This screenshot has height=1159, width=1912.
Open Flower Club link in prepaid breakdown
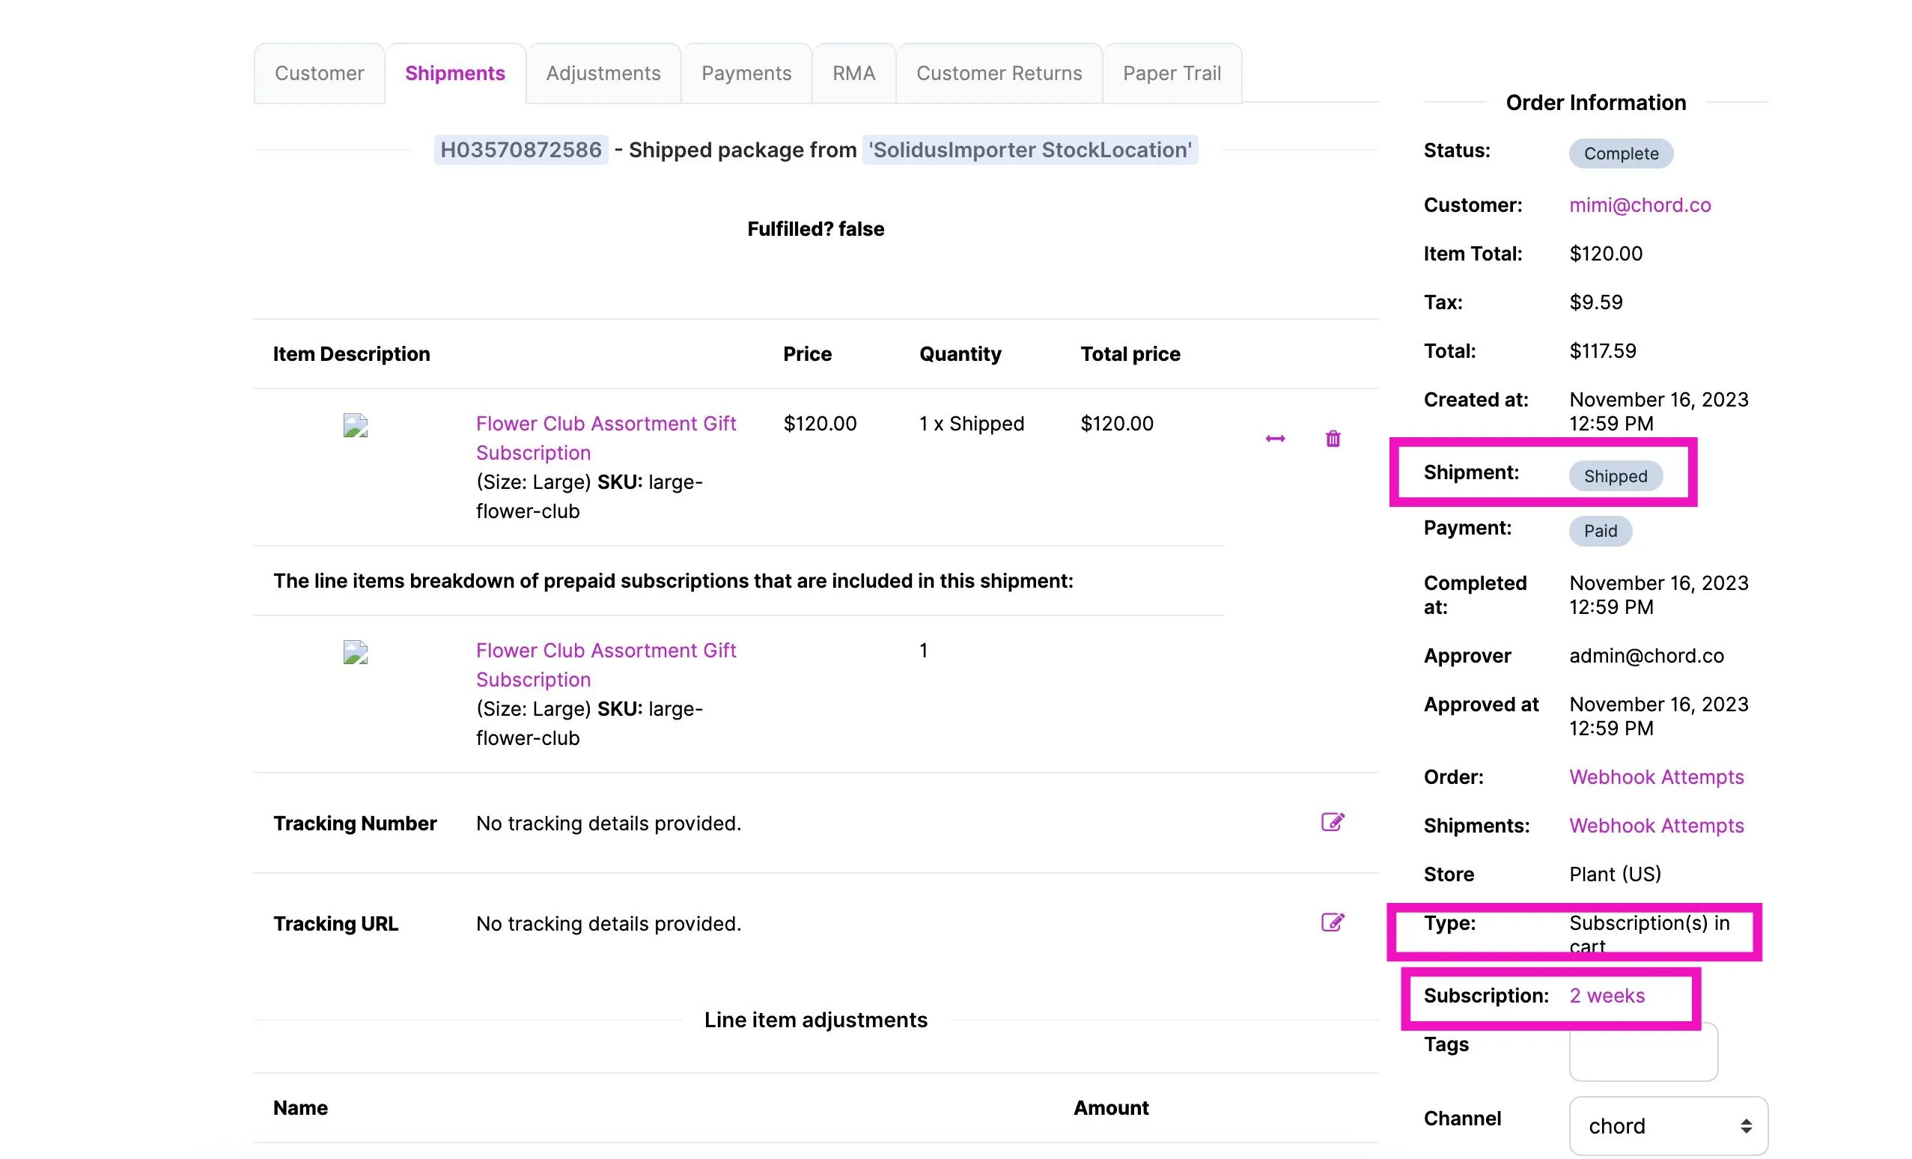(605, 665)
